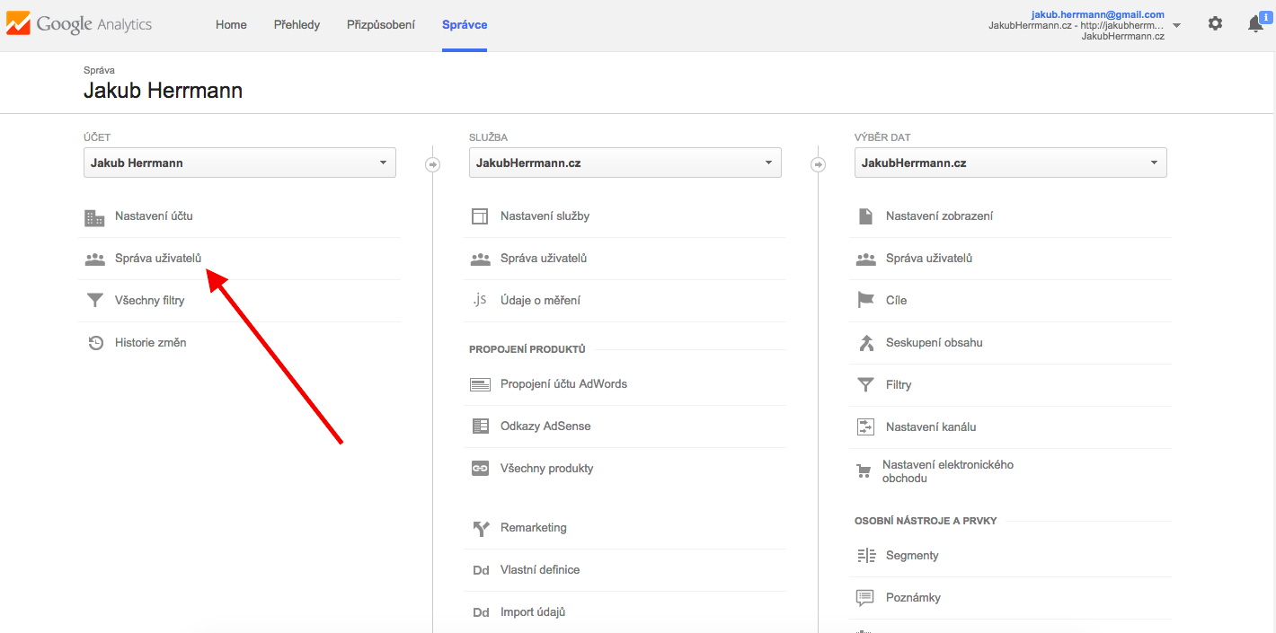
Task: Click the funnel icon for Všechny filtry
Action: tap(94, 301)
